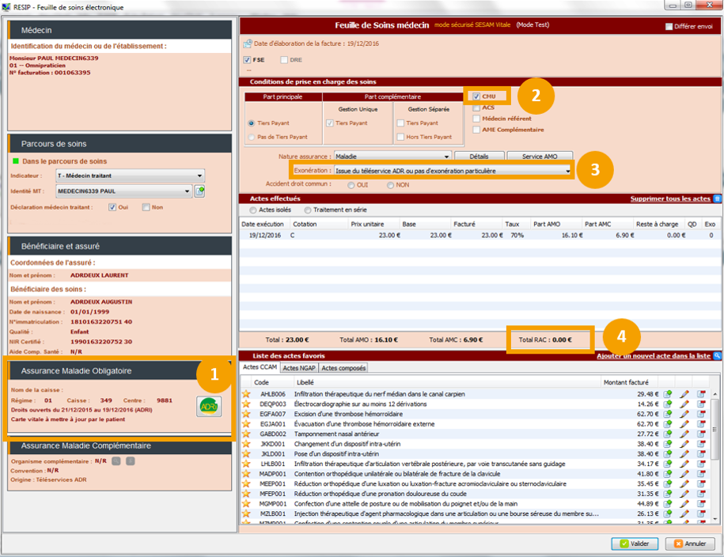Click the favorite star for act AHLB006

coord(246,393)
